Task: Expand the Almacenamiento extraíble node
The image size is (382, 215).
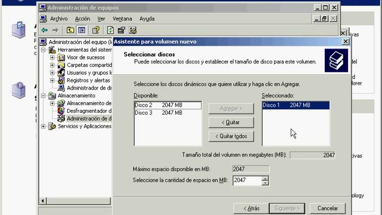Action: tap(52, 103)
